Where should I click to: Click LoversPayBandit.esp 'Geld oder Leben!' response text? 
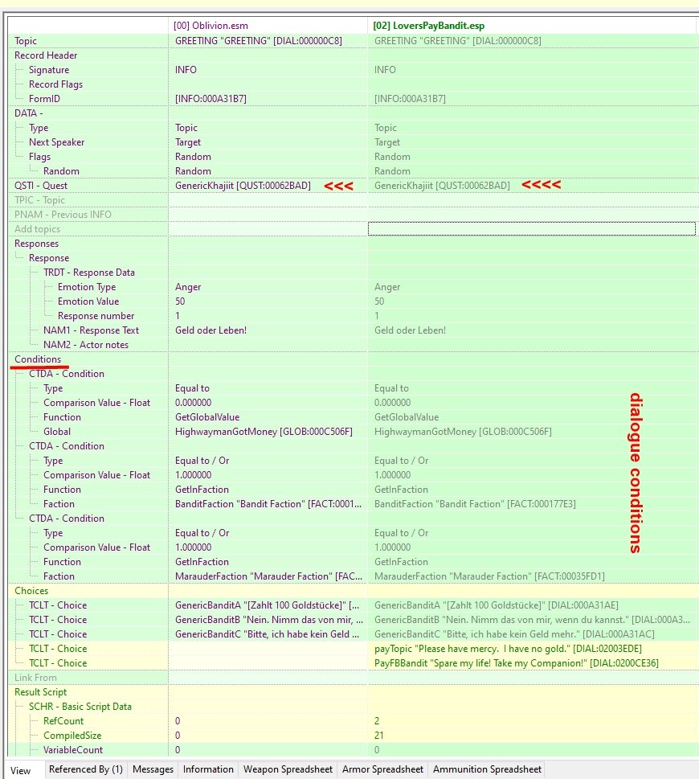532,330
